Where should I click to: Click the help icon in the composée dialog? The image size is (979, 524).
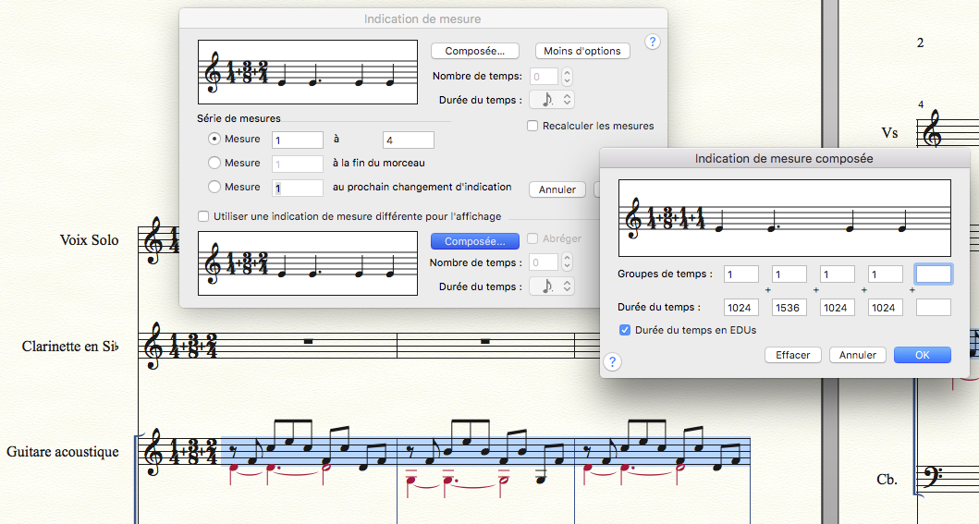click(x=612, y=361)
